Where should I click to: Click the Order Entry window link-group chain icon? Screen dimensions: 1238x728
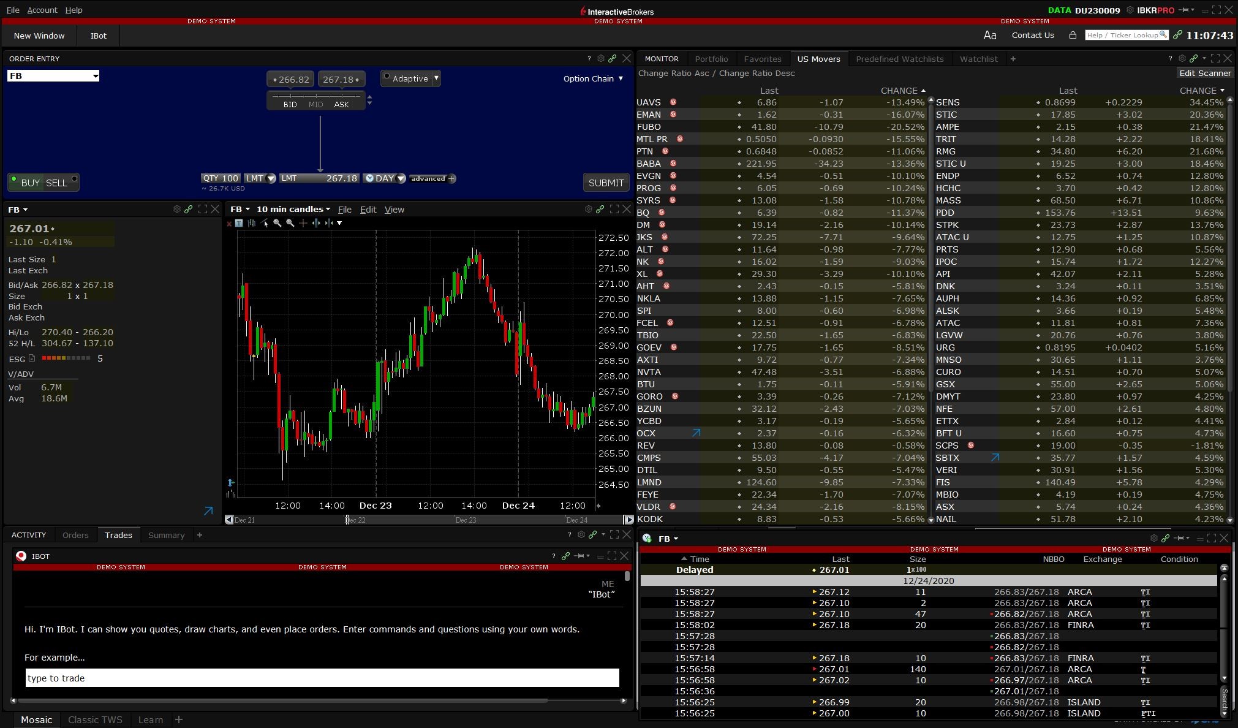pyautogui.click(x=612, y=59)
